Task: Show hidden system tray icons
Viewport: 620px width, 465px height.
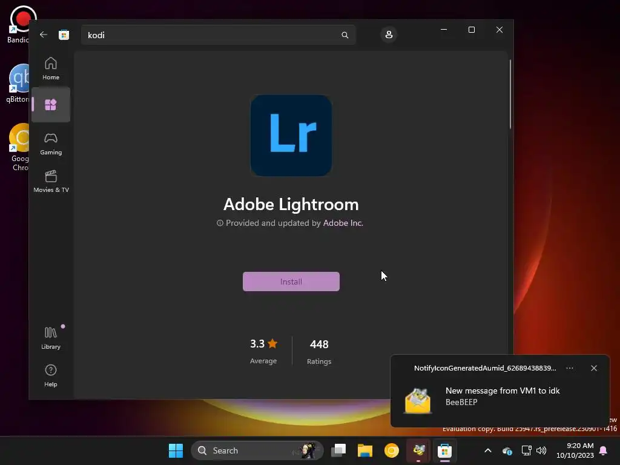Action: [488, 450]
